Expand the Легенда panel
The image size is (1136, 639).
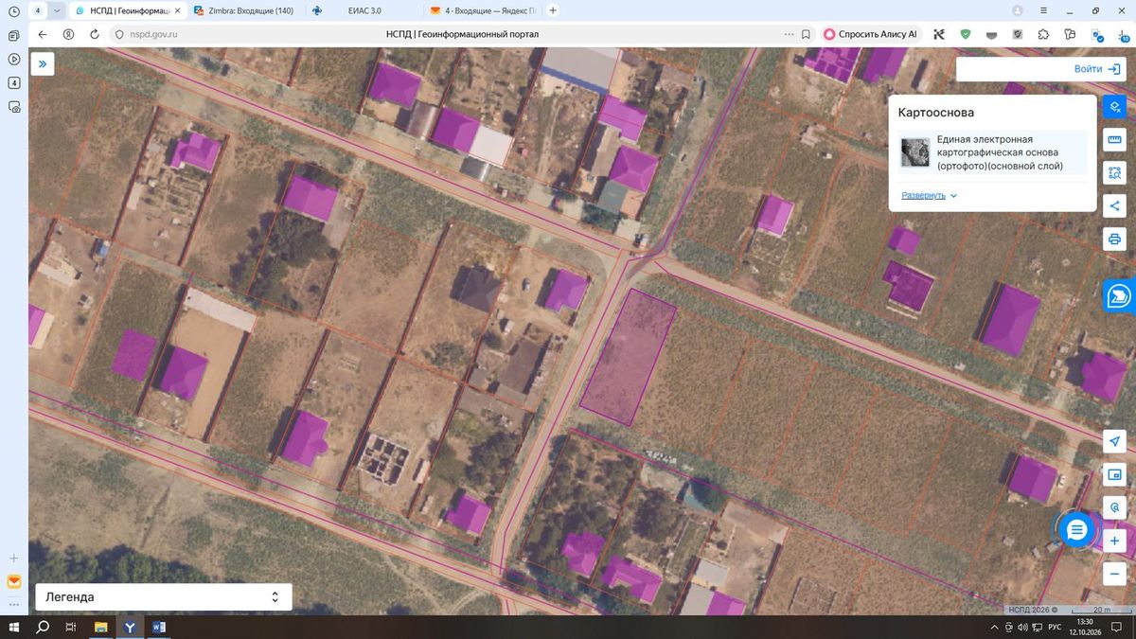pos(164,597)
